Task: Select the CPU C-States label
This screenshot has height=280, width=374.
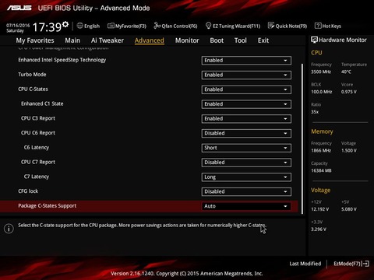Action: coord(33,89)
